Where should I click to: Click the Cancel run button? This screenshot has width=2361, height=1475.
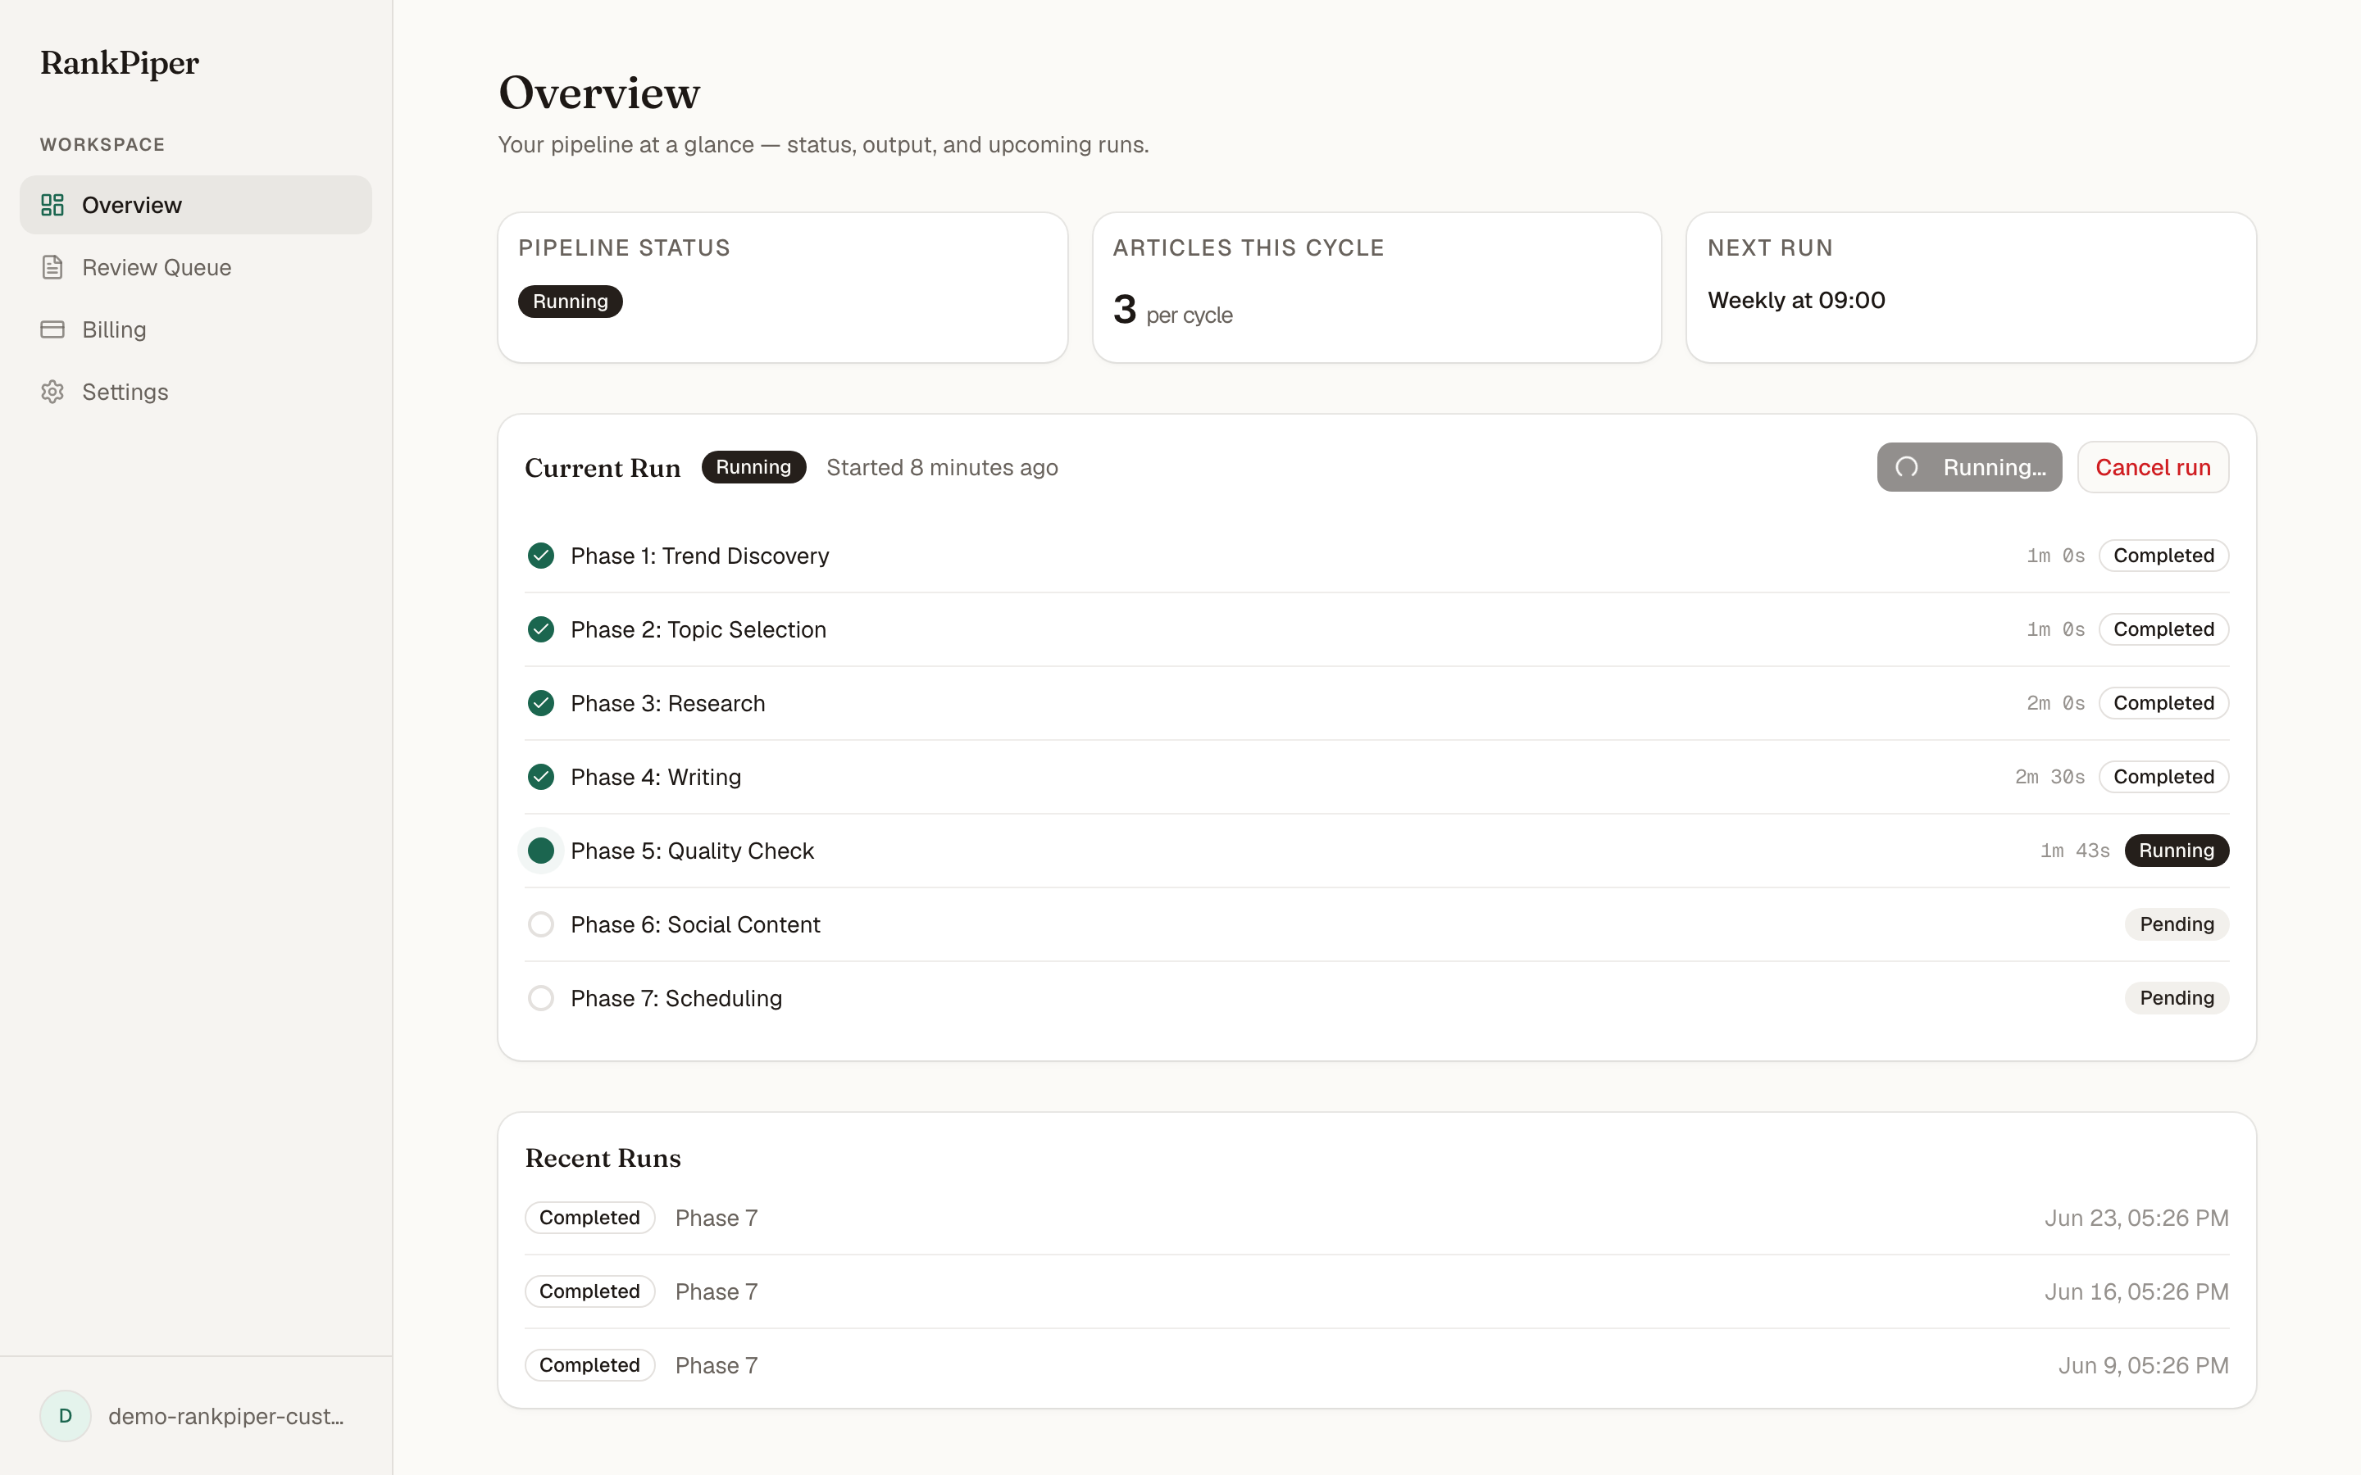point(2152,467)
